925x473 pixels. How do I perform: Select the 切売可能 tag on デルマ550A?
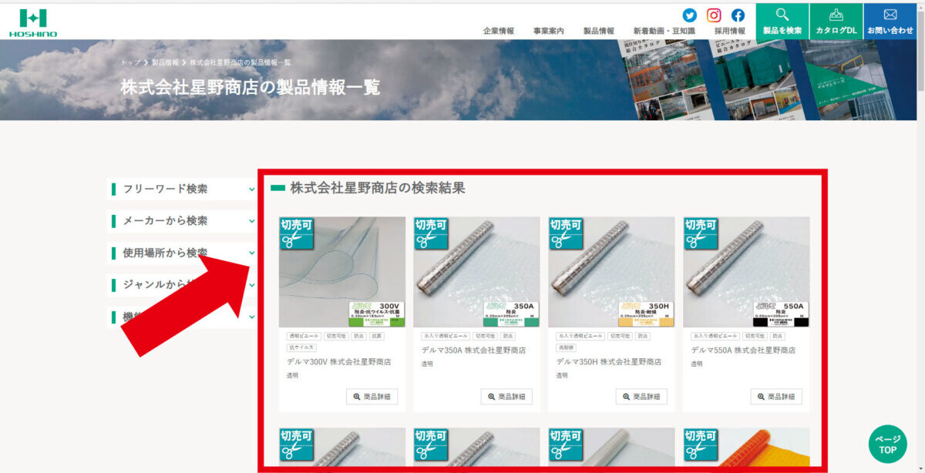pyautogui.click(x=756, y=336)
